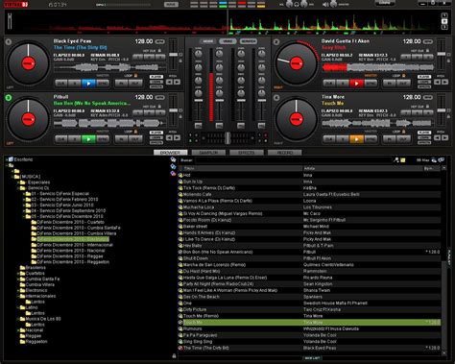The height and width of the screenshot is (364, 455).
Task: Pause the Black Eyed Peas deck
Action: coord(75,84)
